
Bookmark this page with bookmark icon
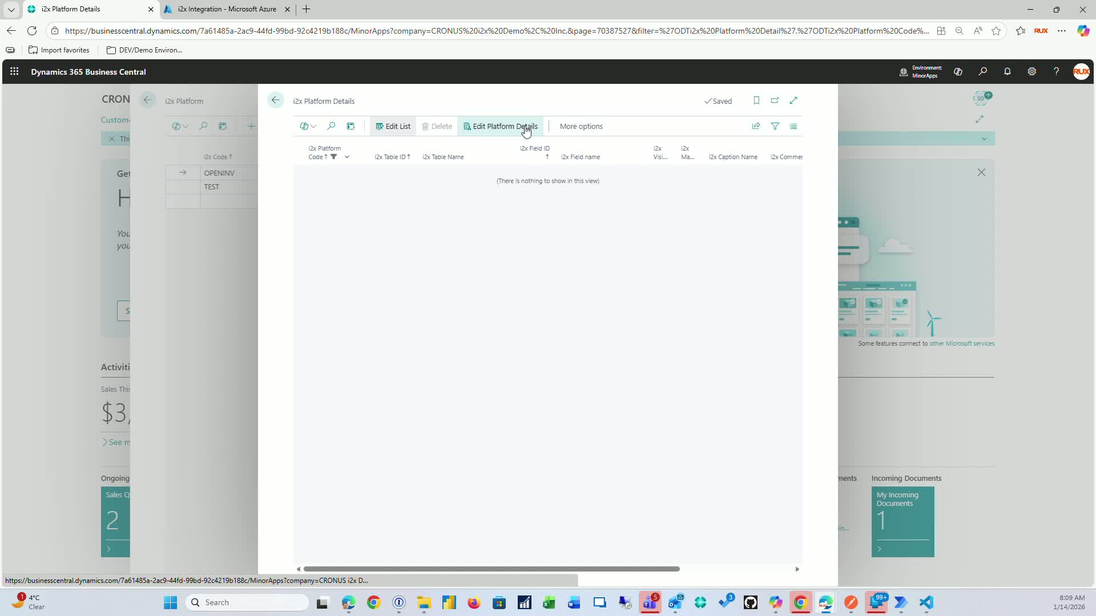coord(756,100)
